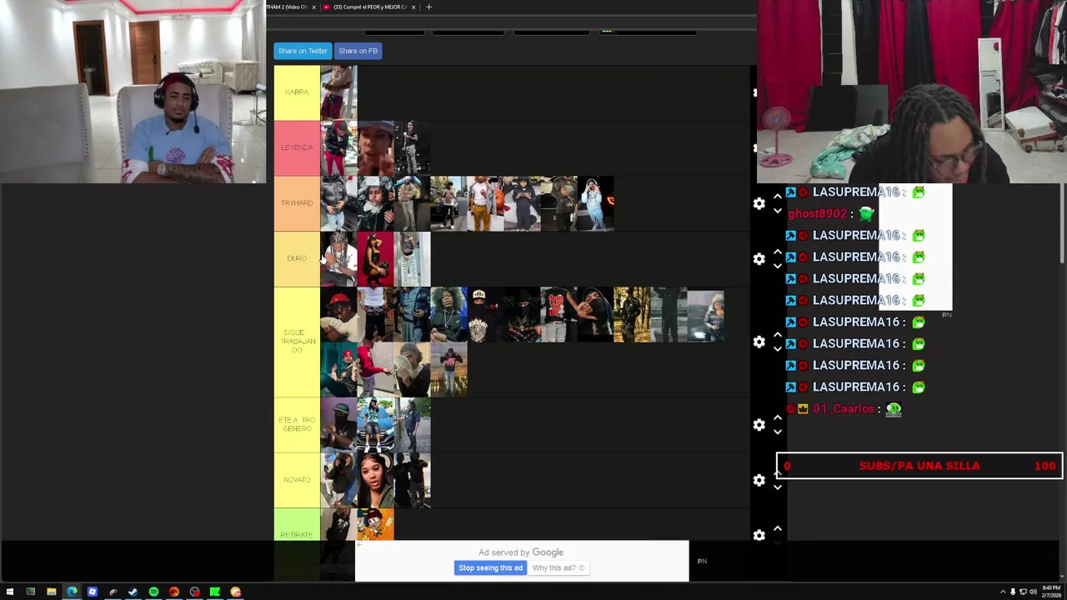The height and width of the screenshot is (600, 1067).
Task: Select the NOVATO tier label
Action: tap(297, 480)
